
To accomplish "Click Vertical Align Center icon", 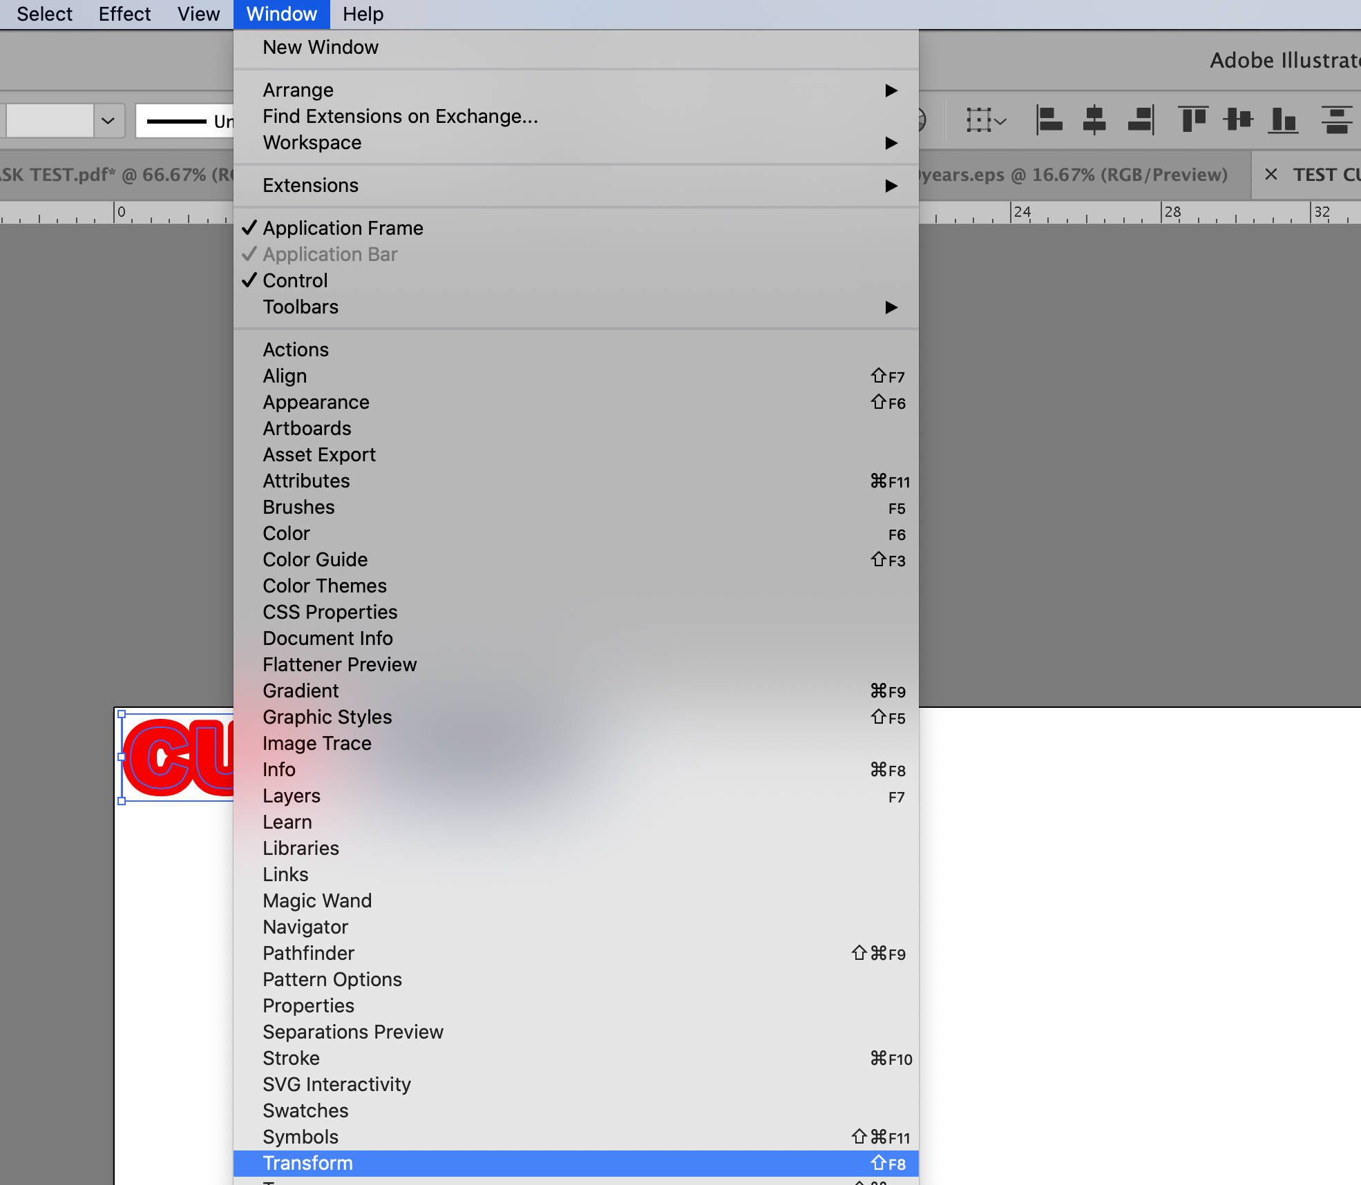I will 1238,120.
